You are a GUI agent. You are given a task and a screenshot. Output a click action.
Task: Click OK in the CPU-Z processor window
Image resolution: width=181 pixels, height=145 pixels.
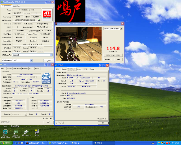pyautogui.click(x=48, y=122)
